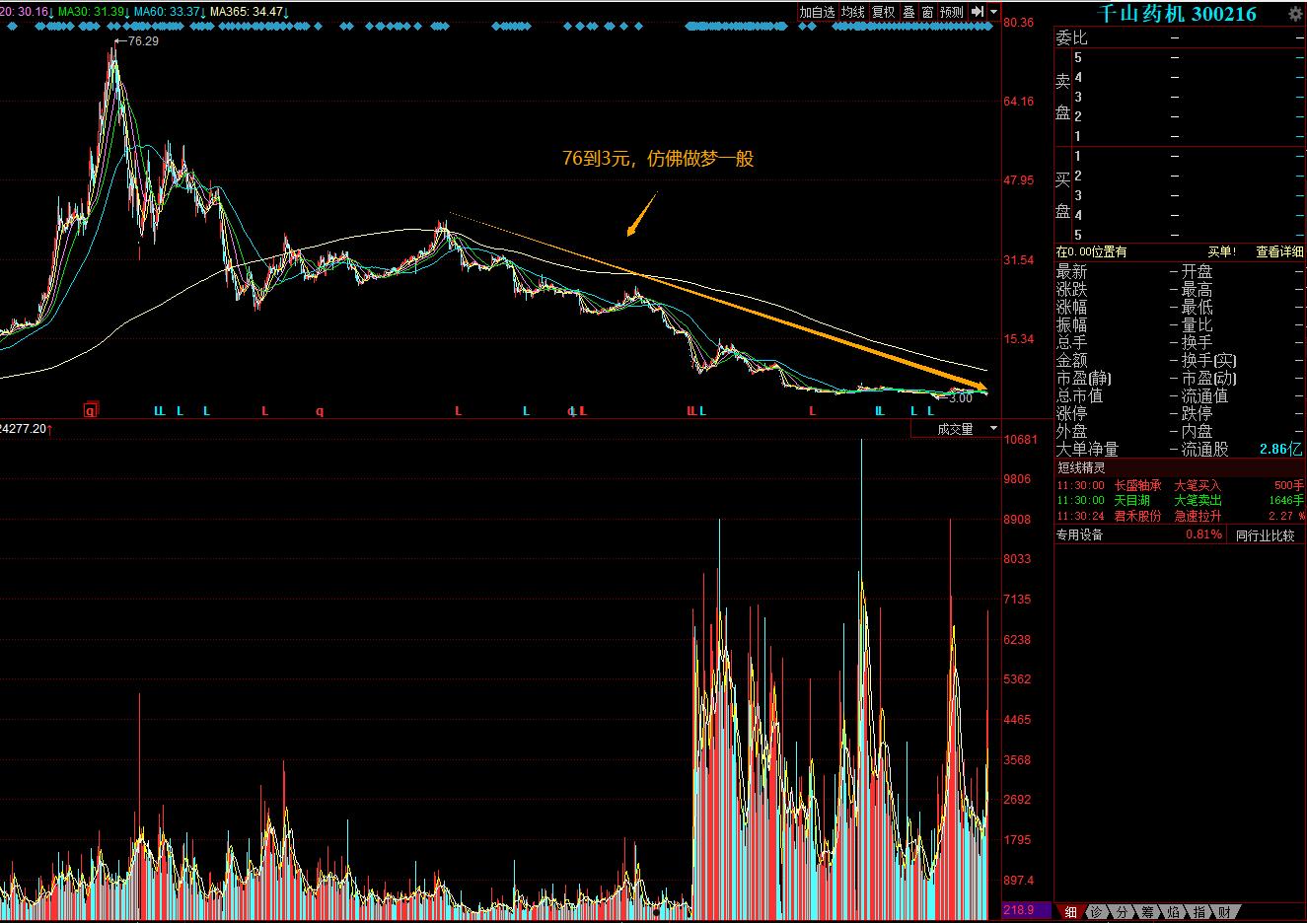Switch to the 细 detail tab
The width and height of the screenshot is (1307, 923).
pos(1070,912)
